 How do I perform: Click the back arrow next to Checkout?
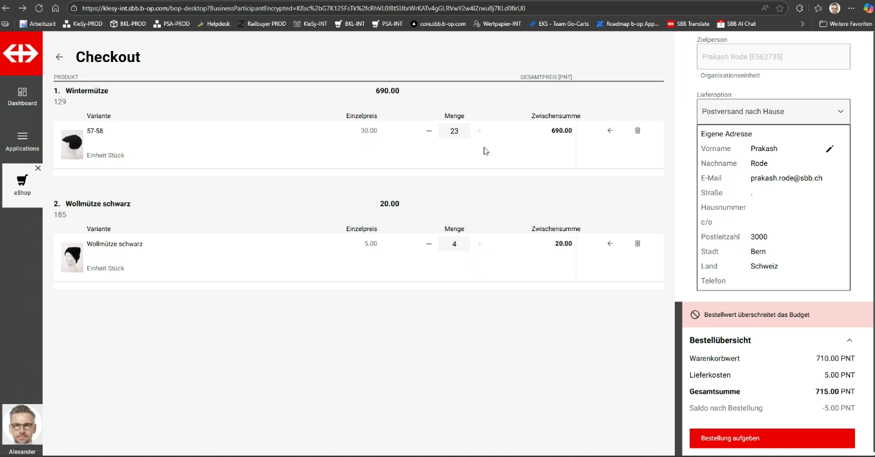tap(59, 57)
